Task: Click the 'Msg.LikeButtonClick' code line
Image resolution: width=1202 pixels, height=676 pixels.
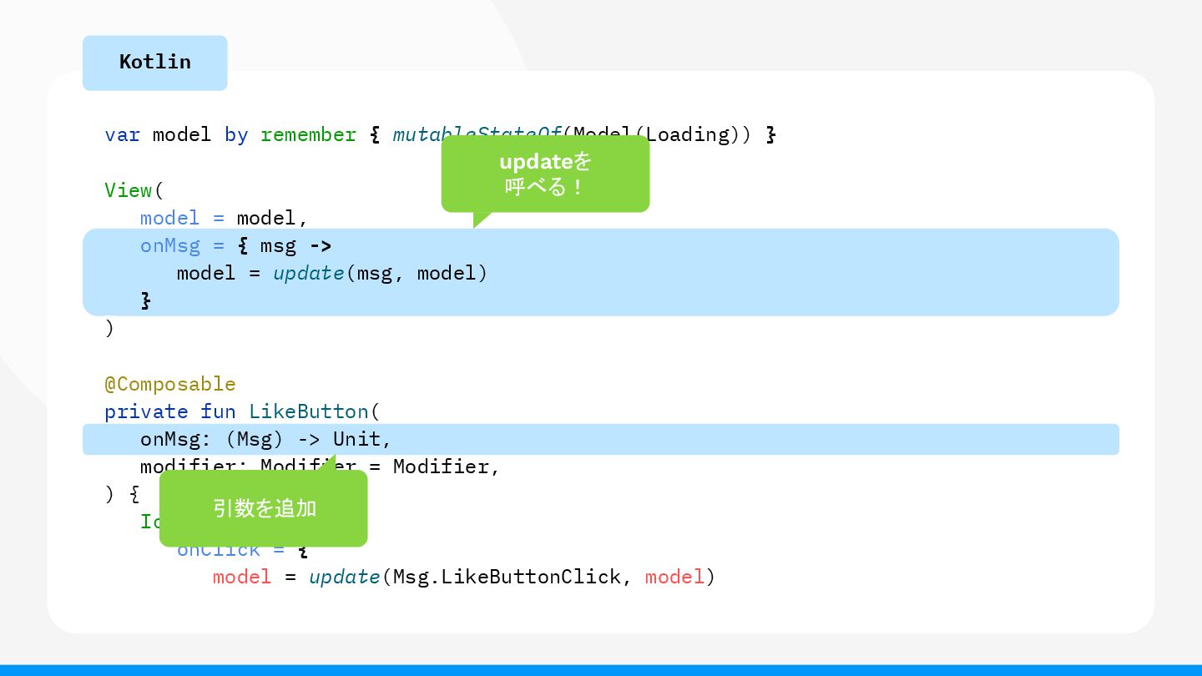Action: click(x=464, y=577)
